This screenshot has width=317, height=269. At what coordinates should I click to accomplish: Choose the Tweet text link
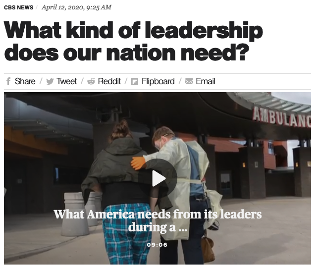(66, 81)
